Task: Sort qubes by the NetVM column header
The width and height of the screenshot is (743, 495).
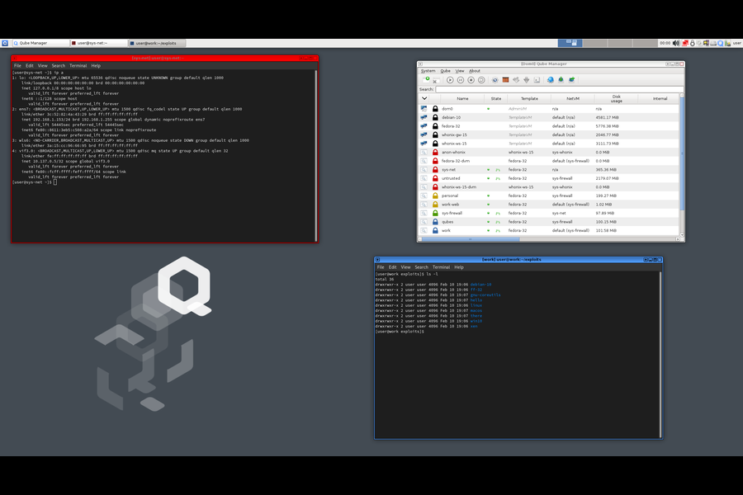Action: (572, 98)
